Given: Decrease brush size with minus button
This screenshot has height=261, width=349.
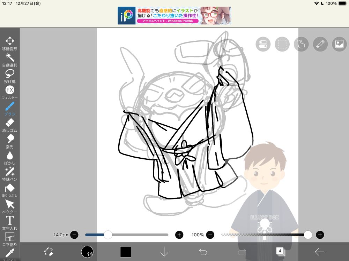Looking at the screenshot, I should click(x=74, y=235).
